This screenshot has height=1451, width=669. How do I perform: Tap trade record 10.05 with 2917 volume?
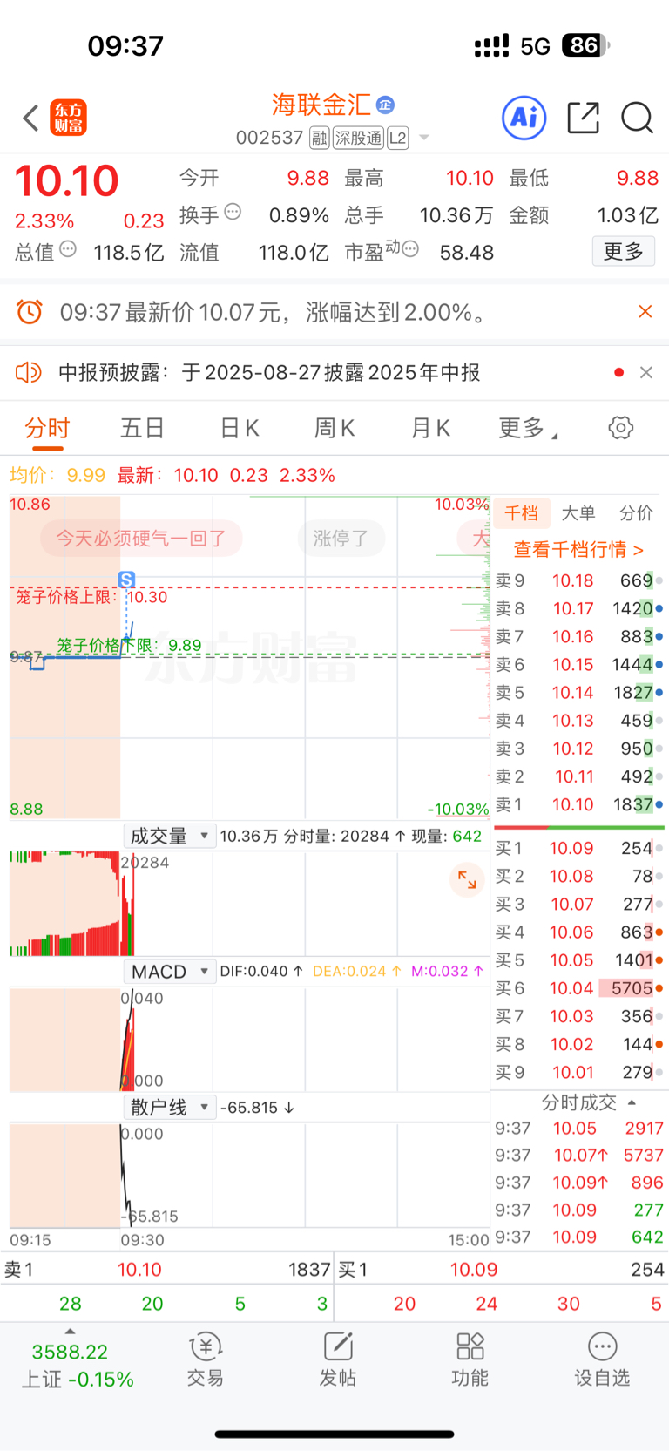point(578,1129)
